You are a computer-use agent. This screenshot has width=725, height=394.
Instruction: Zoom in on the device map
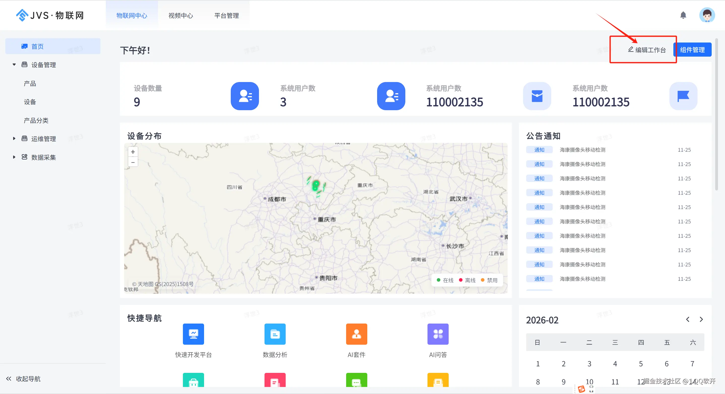[133, 152]
